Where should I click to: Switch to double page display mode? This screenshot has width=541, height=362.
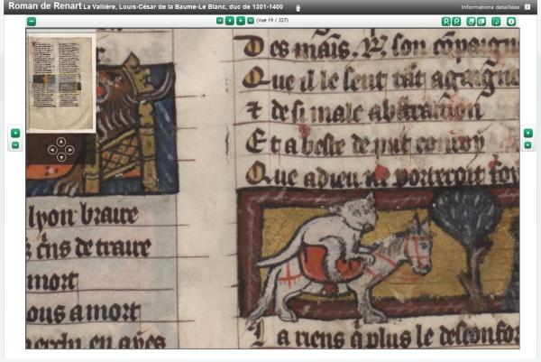tap(481, 22)
